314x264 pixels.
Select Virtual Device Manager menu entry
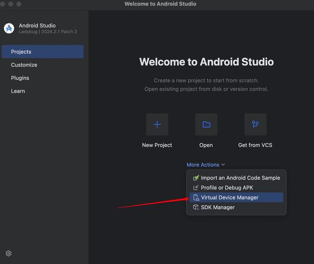tap(236, 197)
